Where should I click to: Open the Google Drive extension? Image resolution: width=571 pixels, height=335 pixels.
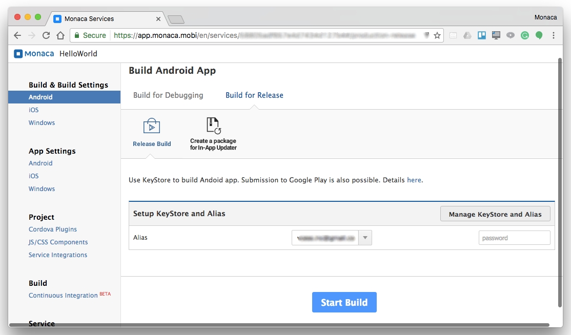tap(467, 35)
